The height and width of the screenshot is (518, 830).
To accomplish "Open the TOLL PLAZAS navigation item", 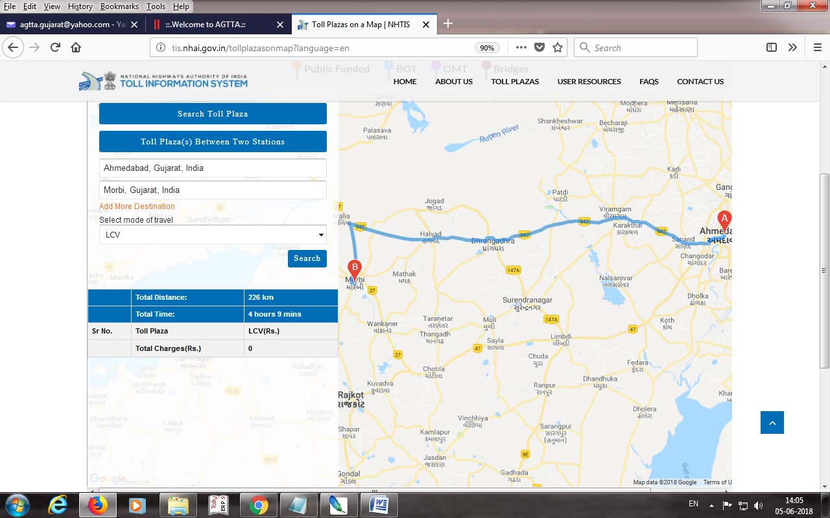I will click(515, 82).
